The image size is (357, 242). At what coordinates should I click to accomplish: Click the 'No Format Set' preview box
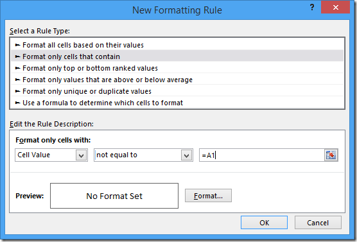(x=114, y=196)
